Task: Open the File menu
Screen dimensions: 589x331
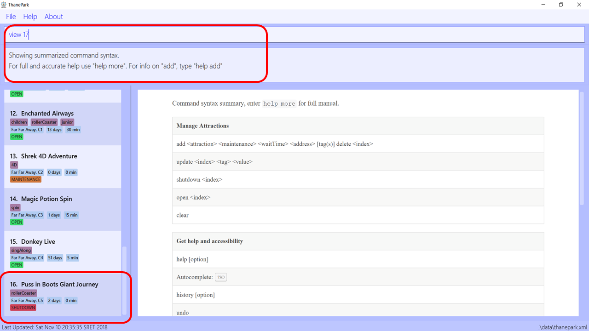Action: [11, 17]
